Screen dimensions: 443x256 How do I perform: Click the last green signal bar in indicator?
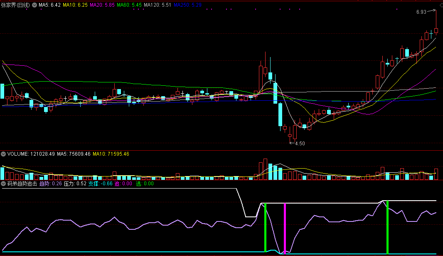[387, 227]
